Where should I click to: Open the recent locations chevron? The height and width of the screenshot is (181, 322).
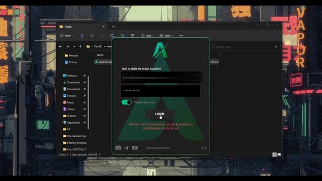pyautogui.click(x=74, y=47)
